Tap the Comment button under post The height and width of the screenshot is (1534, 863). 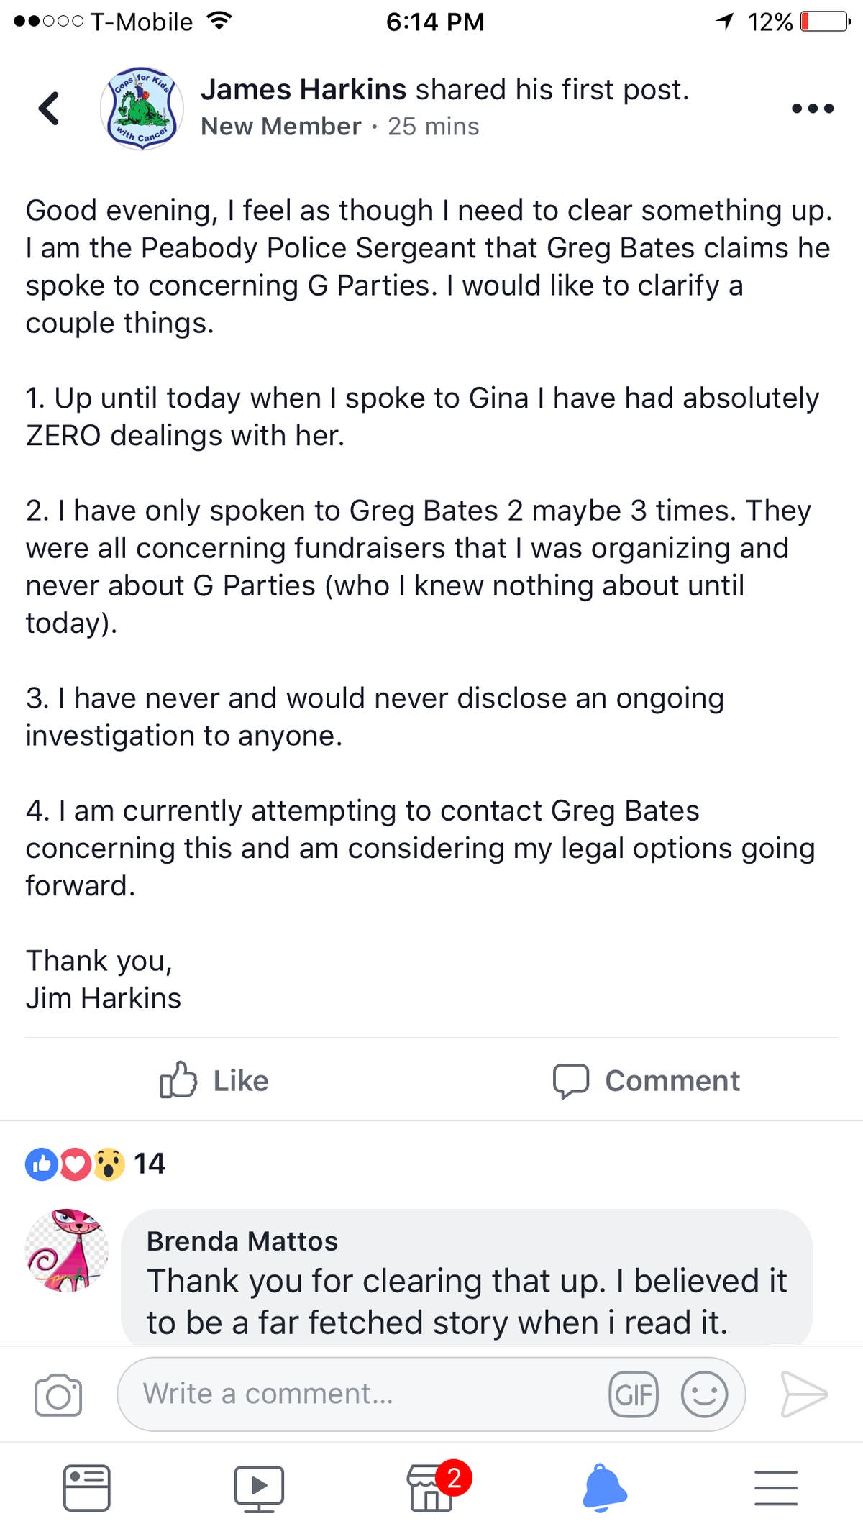click(646, 1080)
